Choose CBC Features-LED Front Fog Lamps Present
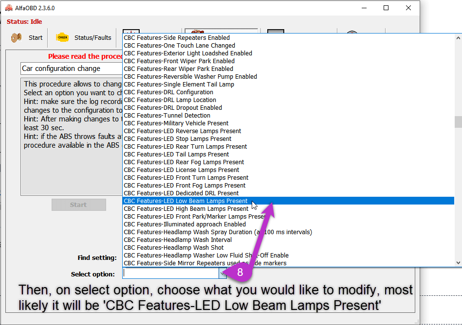462x325 pixels. pyautogui.click(x=288, y=186)
